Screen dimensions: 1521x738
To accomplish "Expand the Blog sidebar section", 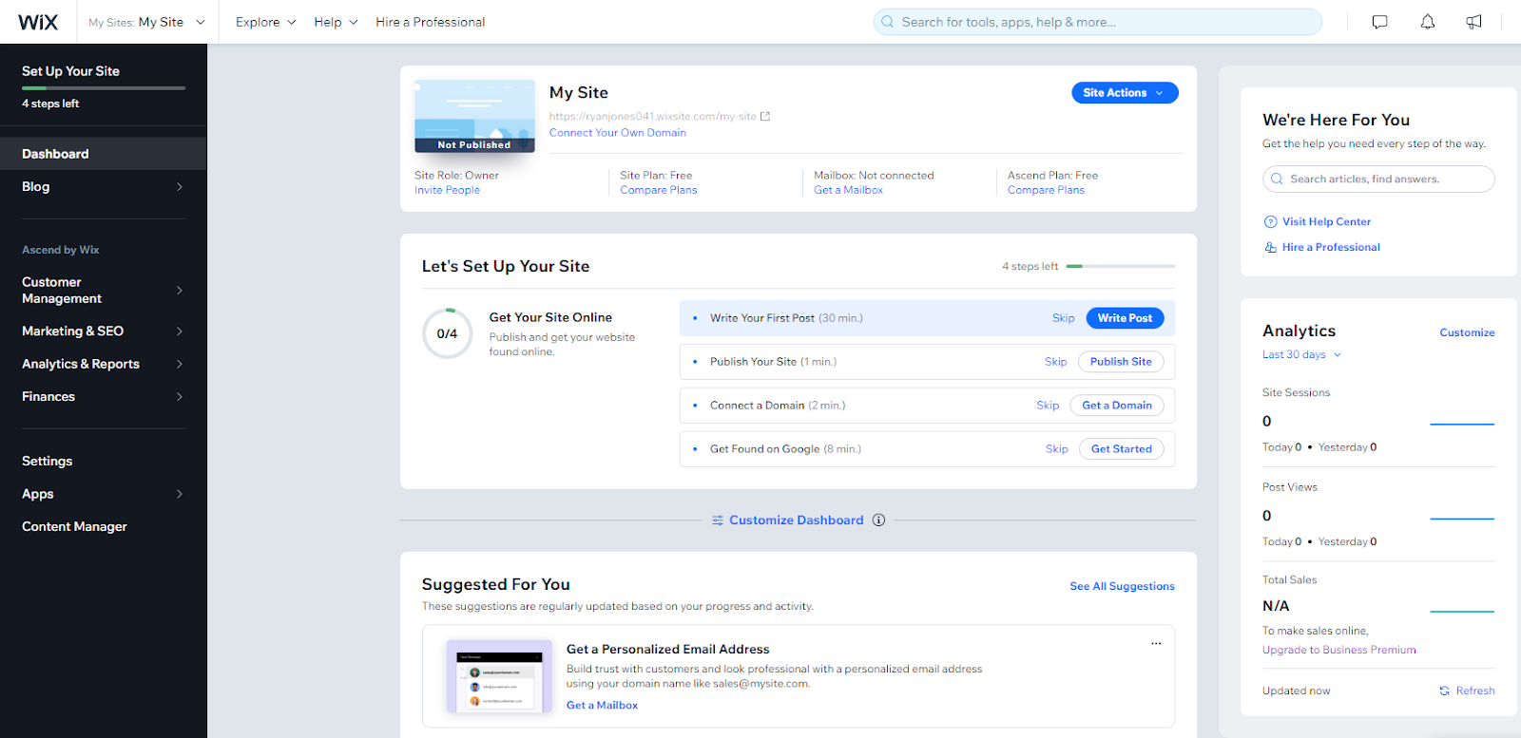I will (103, 187).
